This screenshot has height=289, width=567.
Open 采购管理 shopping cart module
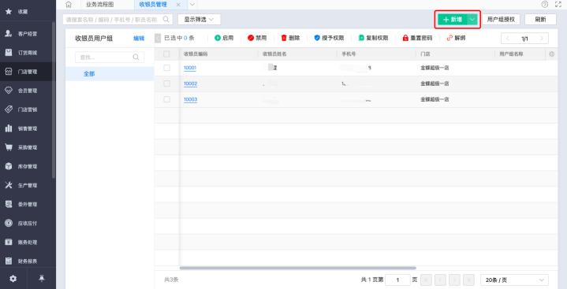22,147
